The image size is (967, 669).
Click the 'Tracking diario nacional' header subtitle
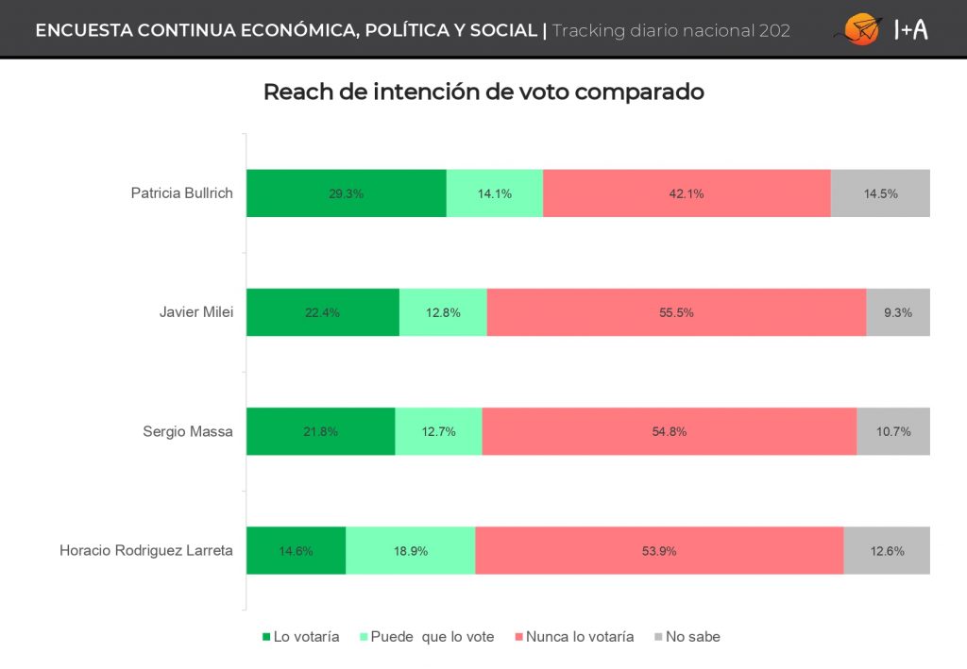pos(670,30)
